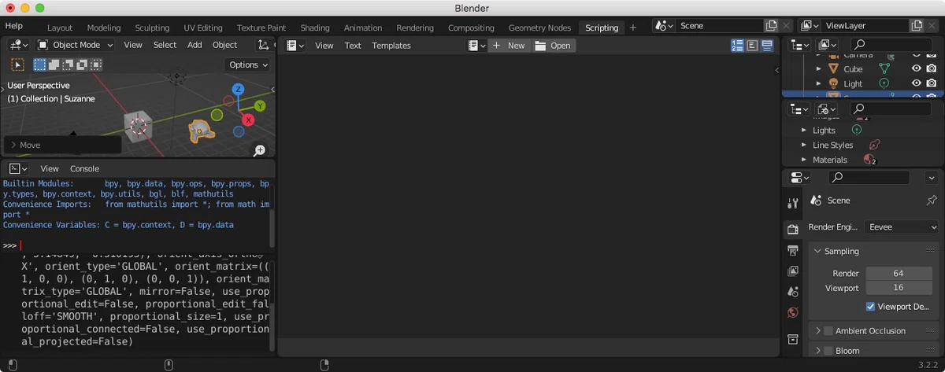Viewport: 945px width, 372px height.
Task: Click the transform orientation icon in viewport header
Action: (264, 45)
